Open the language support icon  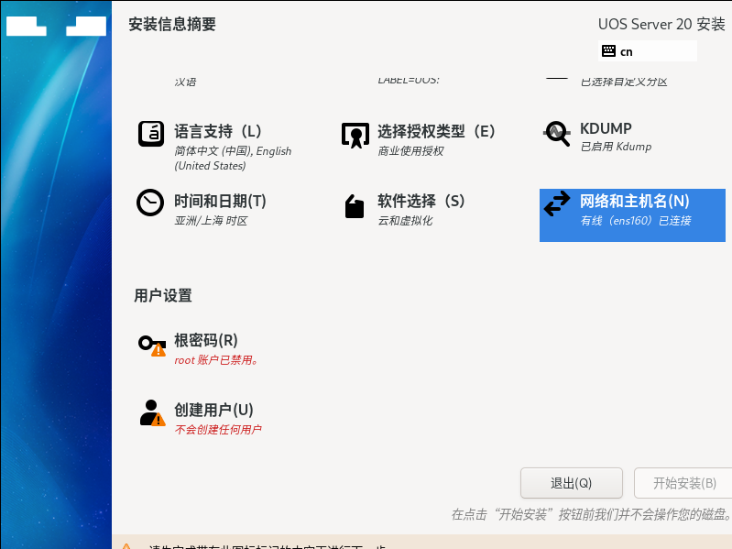(x=151, y=134)
